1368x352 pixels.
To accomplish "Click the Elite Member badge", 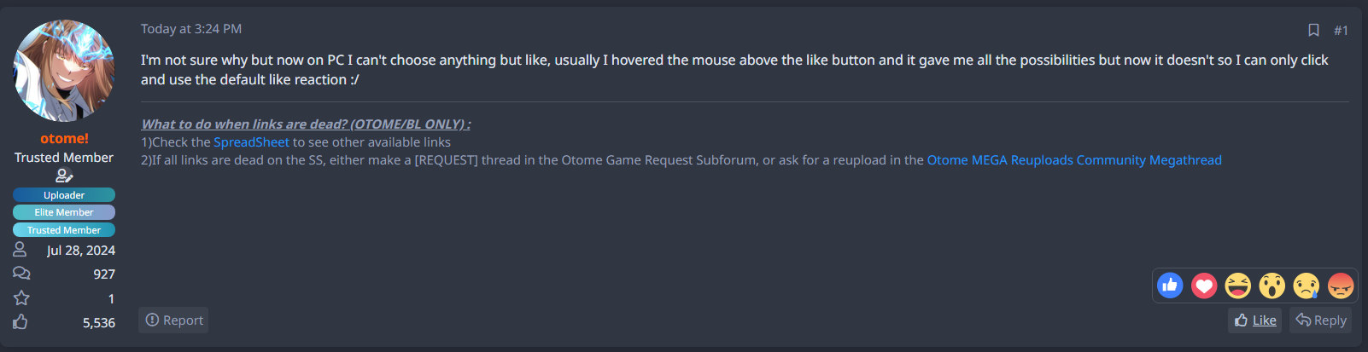I will pyautogui.click(x=64, y=212).
